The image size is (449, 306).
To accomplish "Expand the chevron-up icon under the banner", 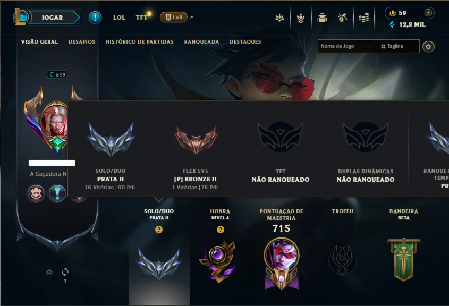I will (49, 271).
